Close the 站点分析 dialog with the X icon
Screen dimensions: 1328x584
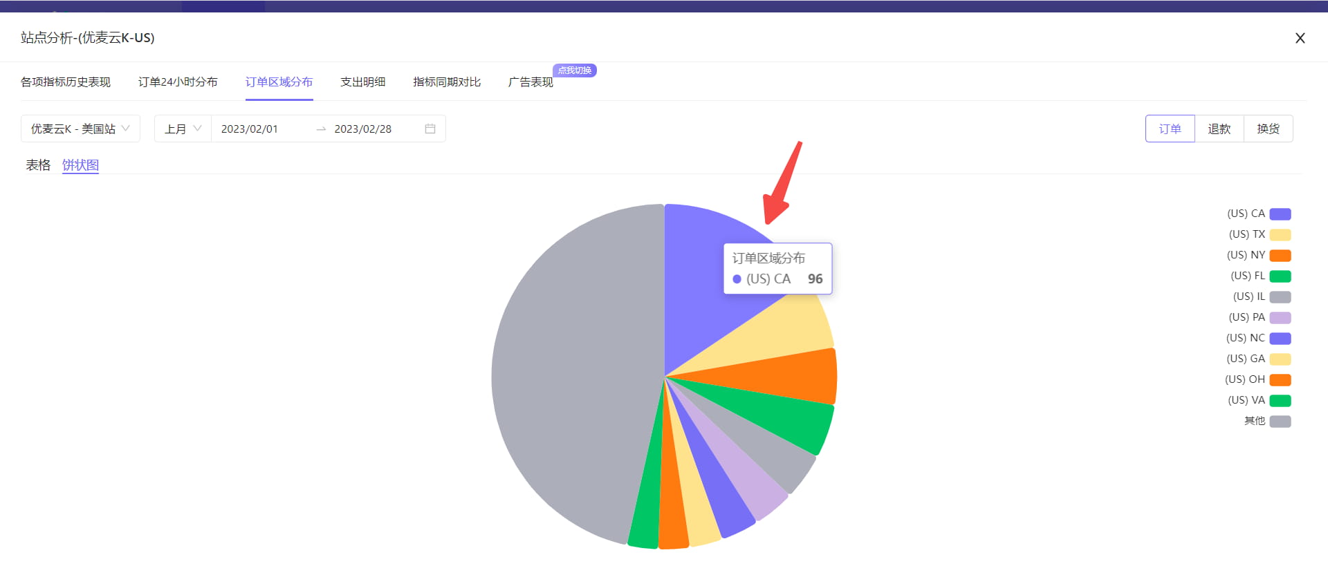1300,38
